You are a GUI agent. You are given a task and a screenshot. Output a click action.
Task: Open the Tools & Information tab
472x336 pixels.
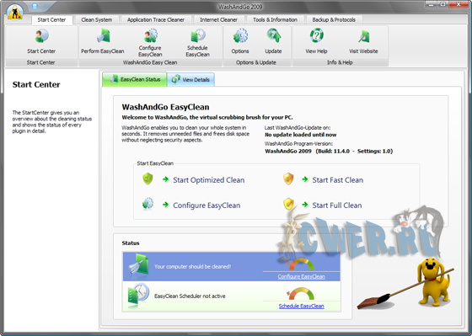[275, 20]
